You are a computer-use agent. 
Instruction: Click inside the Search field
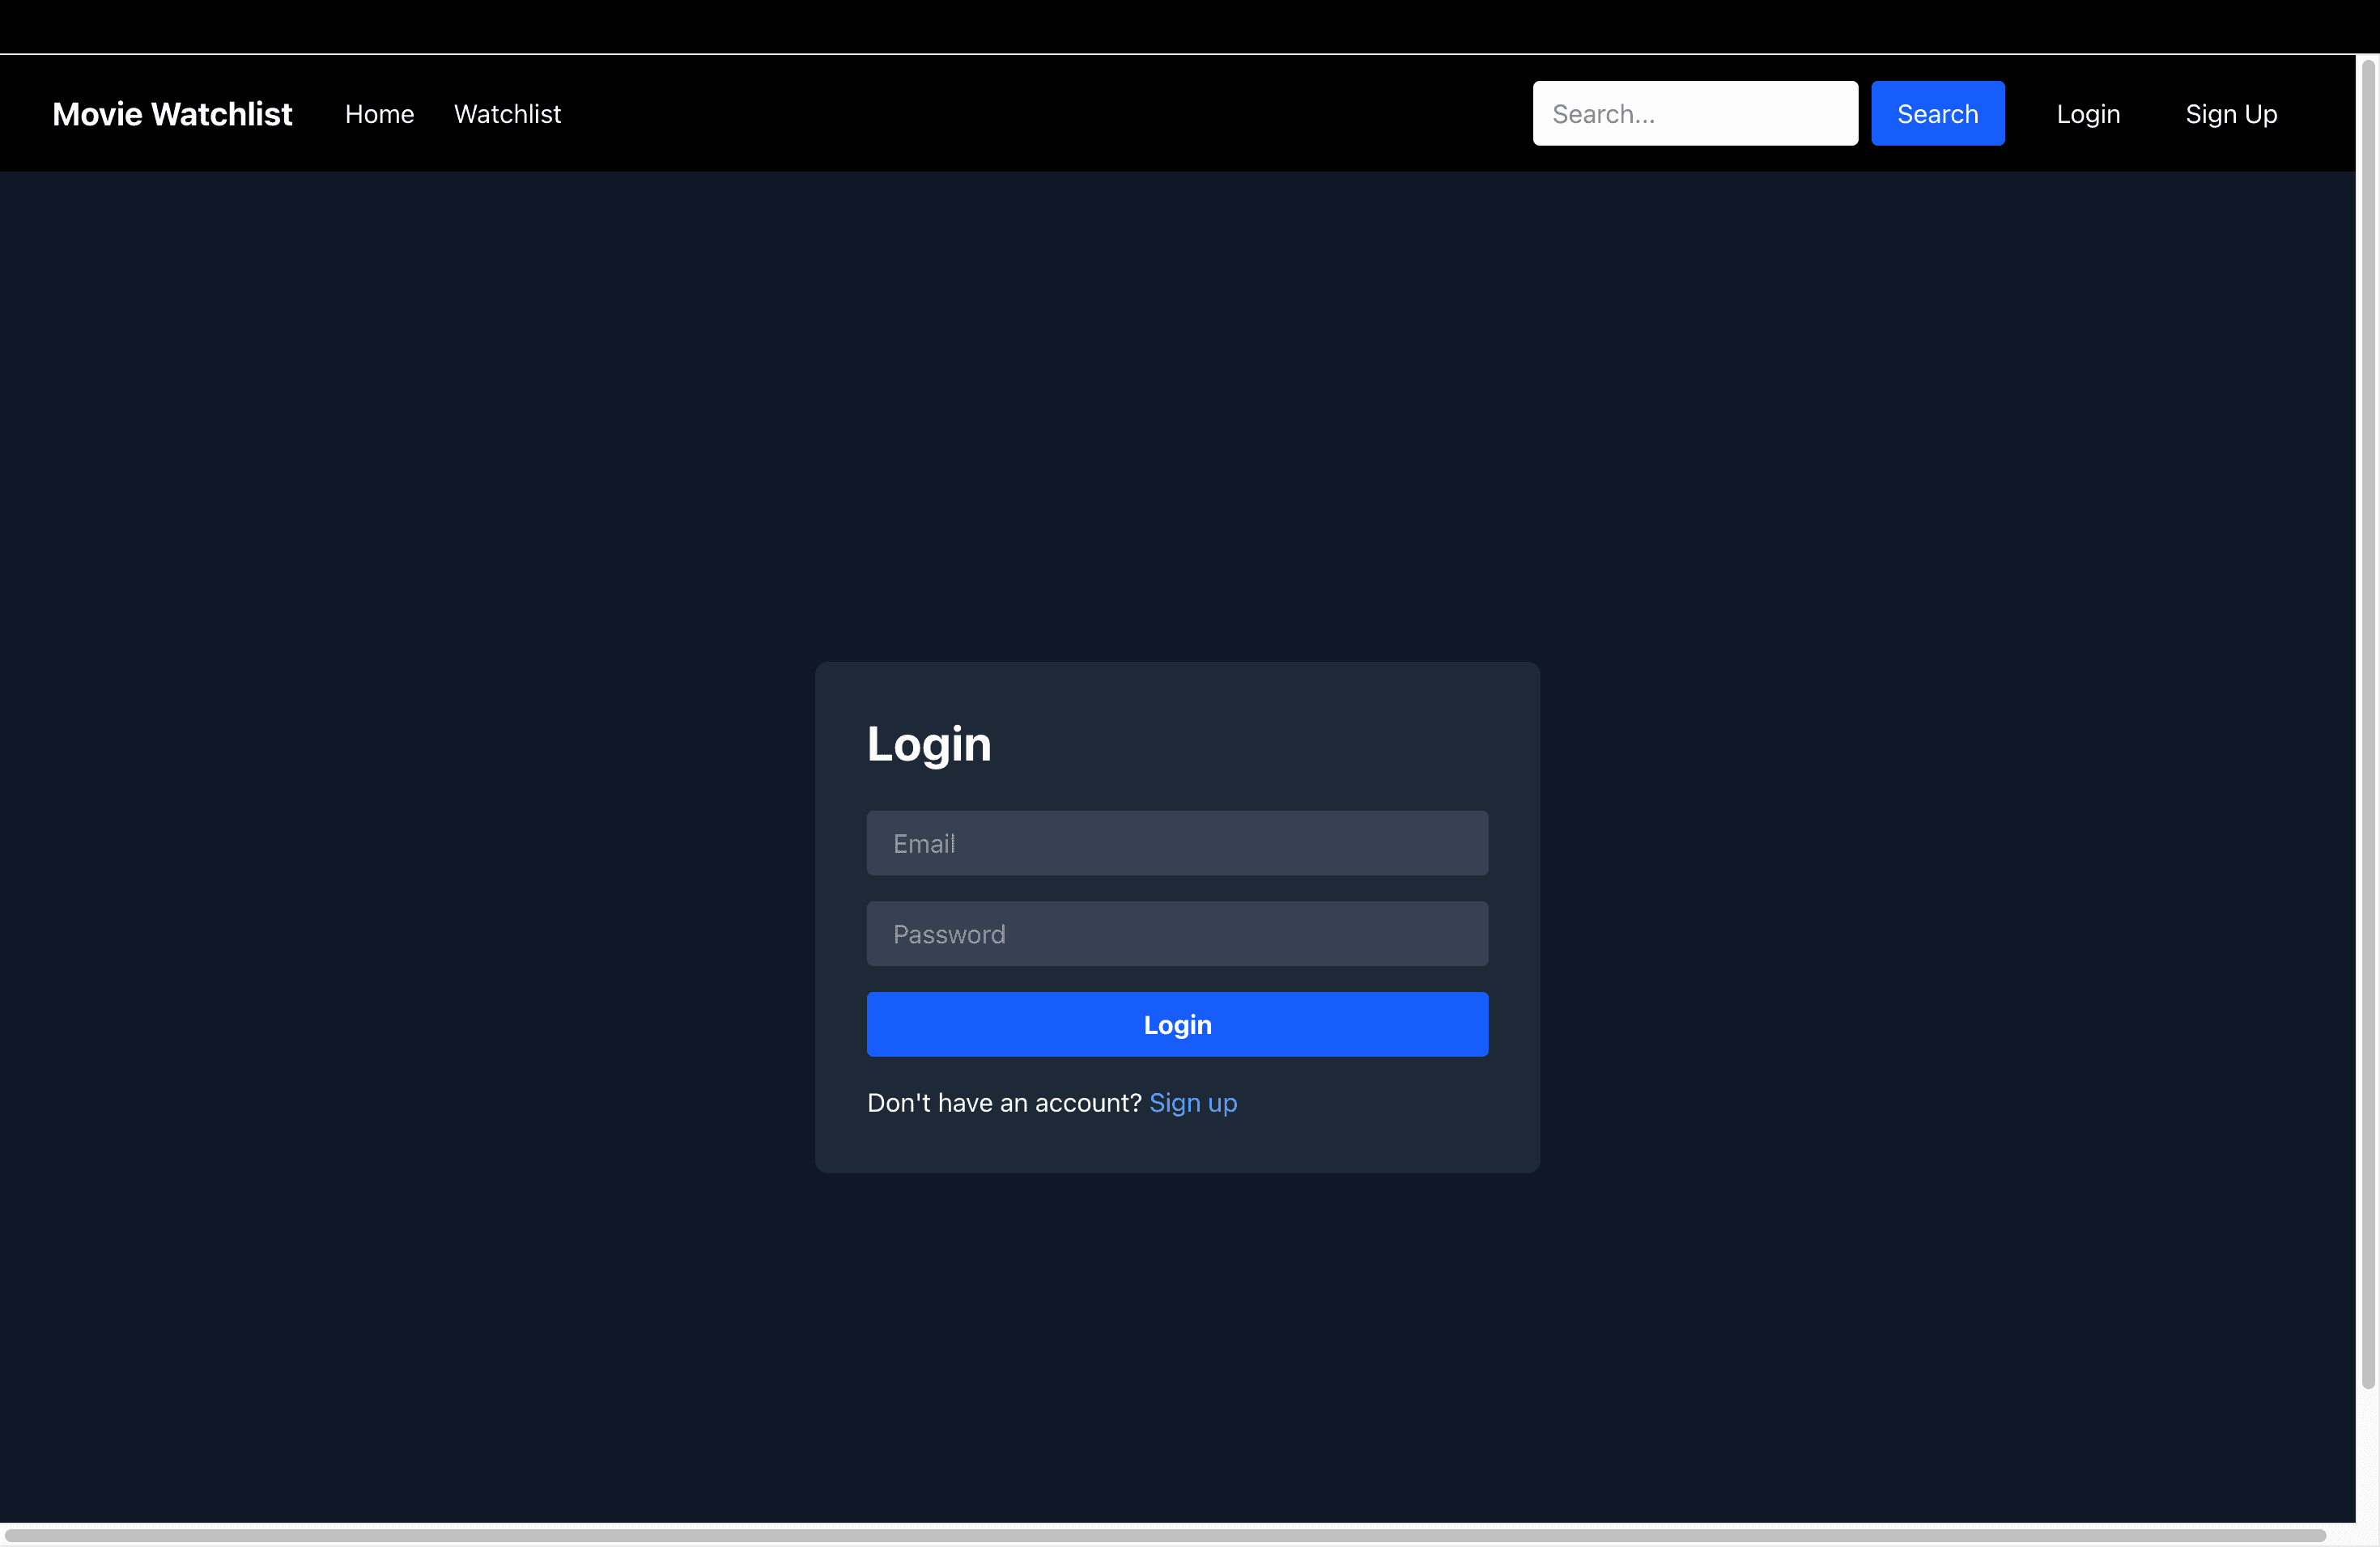[x=1695, y=113]
